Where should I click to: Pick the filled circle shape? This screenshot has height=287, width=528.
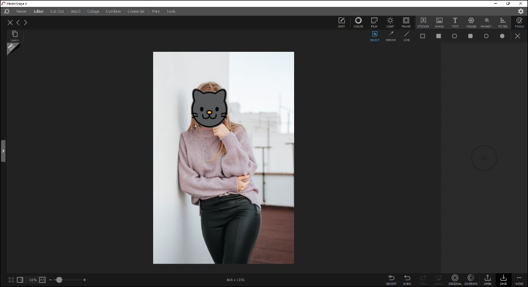502,36
